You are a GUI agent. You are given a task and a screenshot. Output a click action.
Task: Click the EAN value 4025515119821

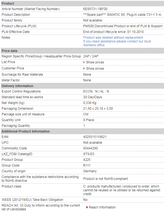(x=95, y=137)
